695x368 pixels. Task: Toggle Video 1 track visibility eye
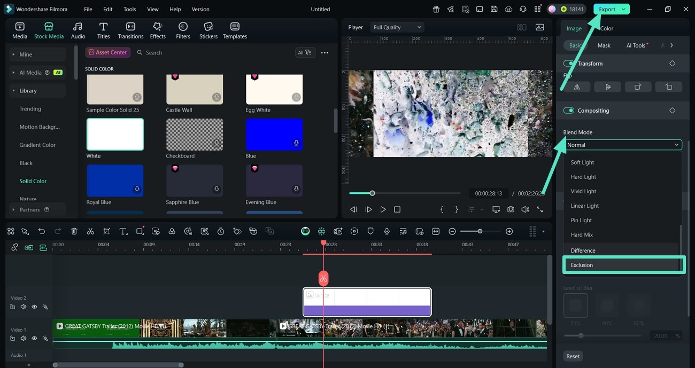[34, 339]
